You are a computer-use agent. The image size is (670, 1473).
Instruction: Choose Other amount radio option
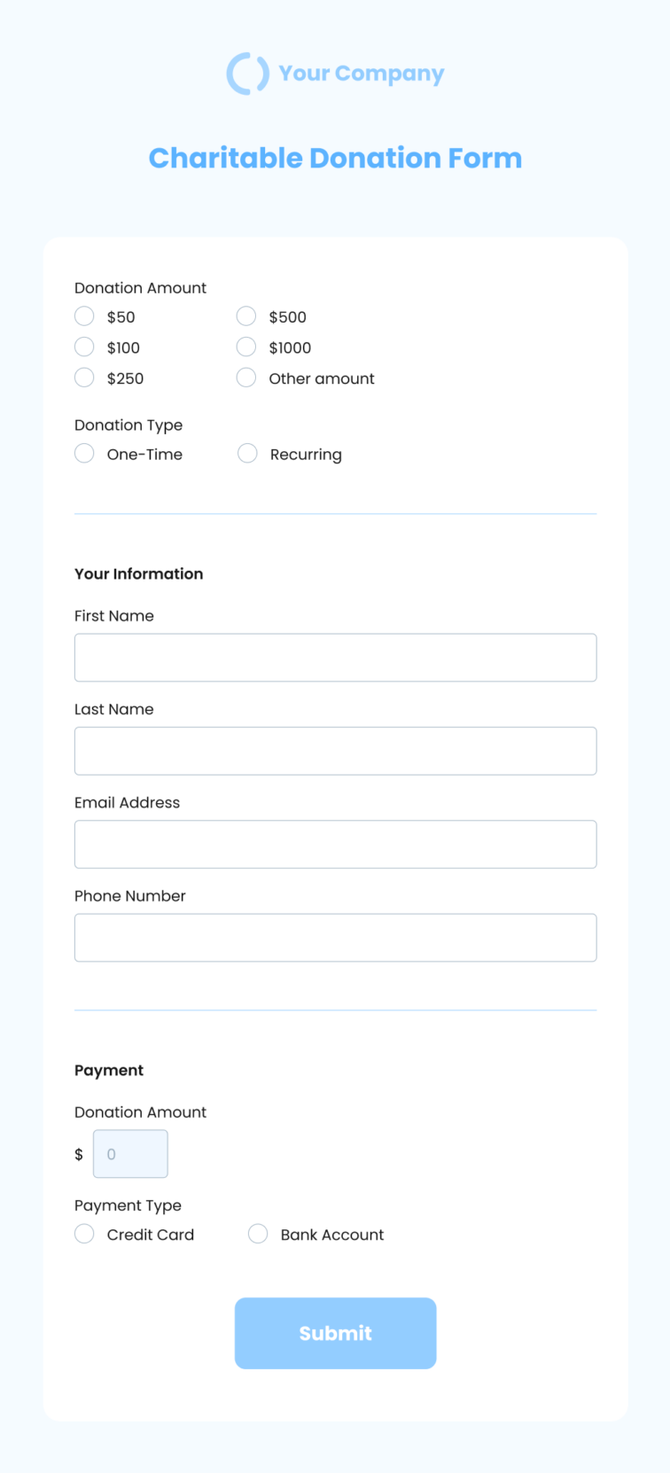coord(246,378)
